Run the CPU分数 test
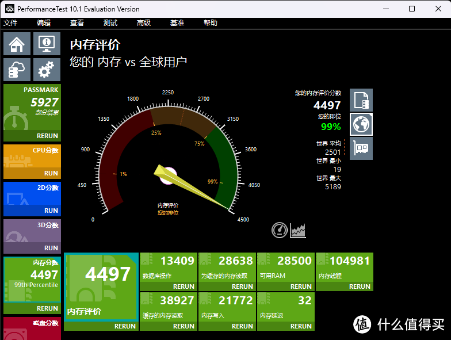 32,173
